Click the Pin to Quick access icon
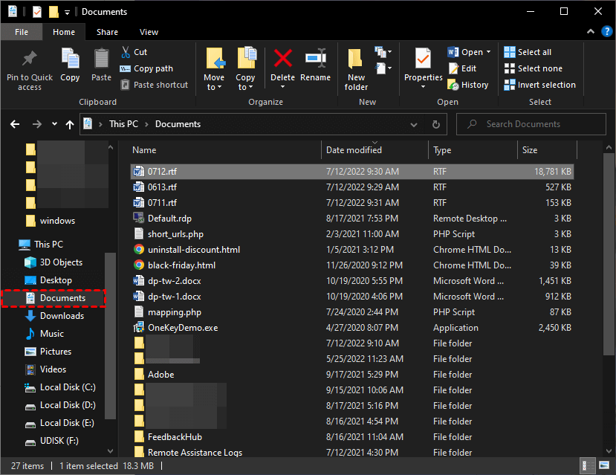 point(30,59)
